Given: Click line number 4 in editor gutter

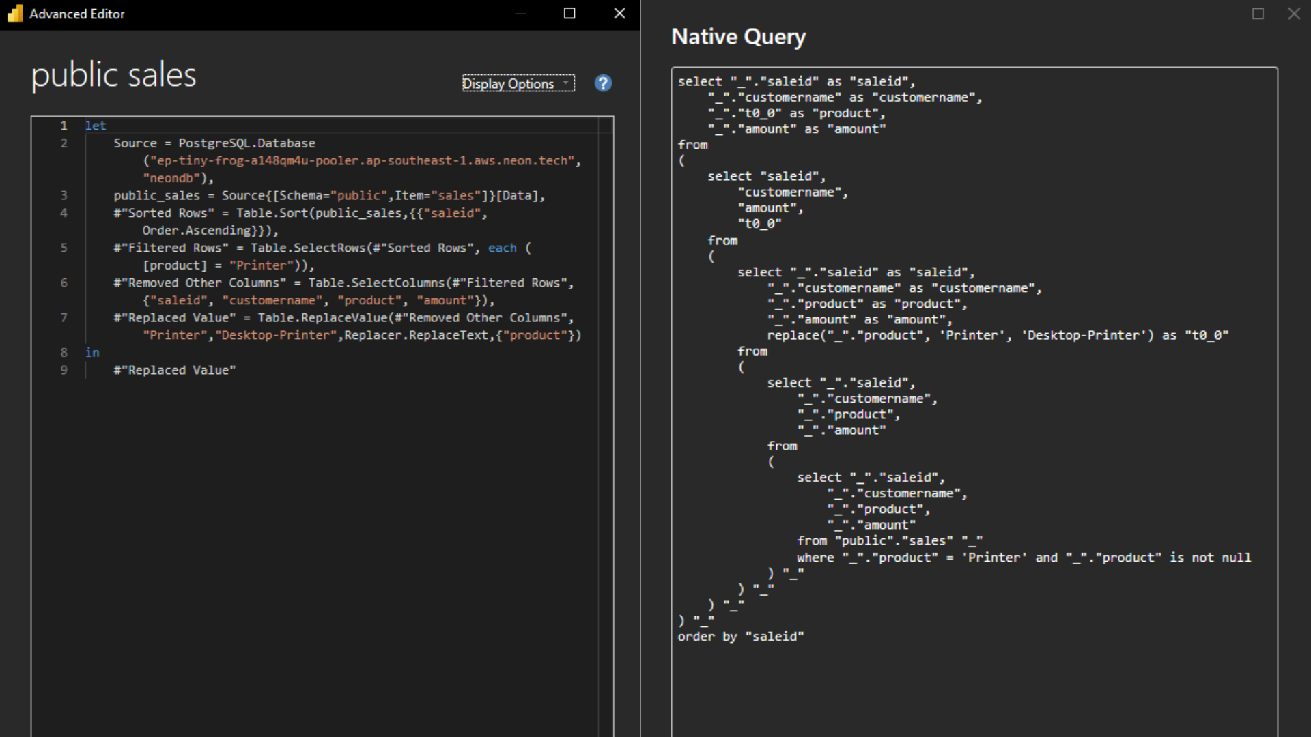Looking at the screenshot, I should (64, 213).
